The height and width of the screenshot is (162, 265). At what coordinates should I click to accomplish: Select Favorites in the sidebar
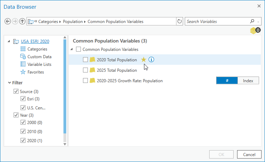point(36,72)
